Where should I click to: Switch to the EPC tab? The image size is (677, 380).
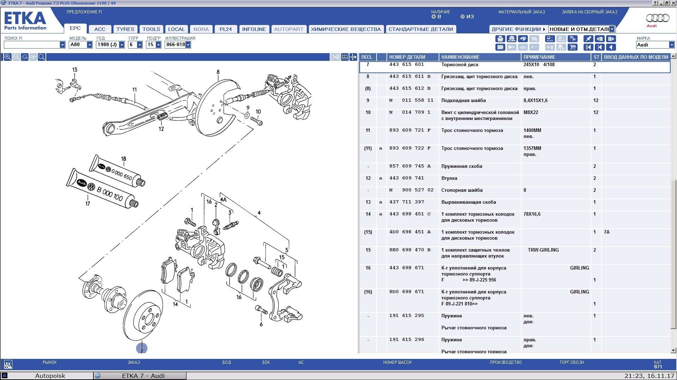tap(75, 28)
